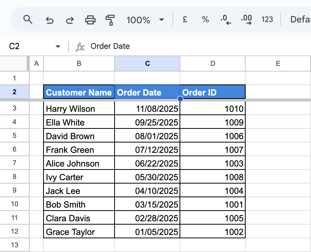Image resolution: width=311 pixels, height=252 pixels.
Task: Click the order ID 1001 cell
Action: tap(213, 204)
